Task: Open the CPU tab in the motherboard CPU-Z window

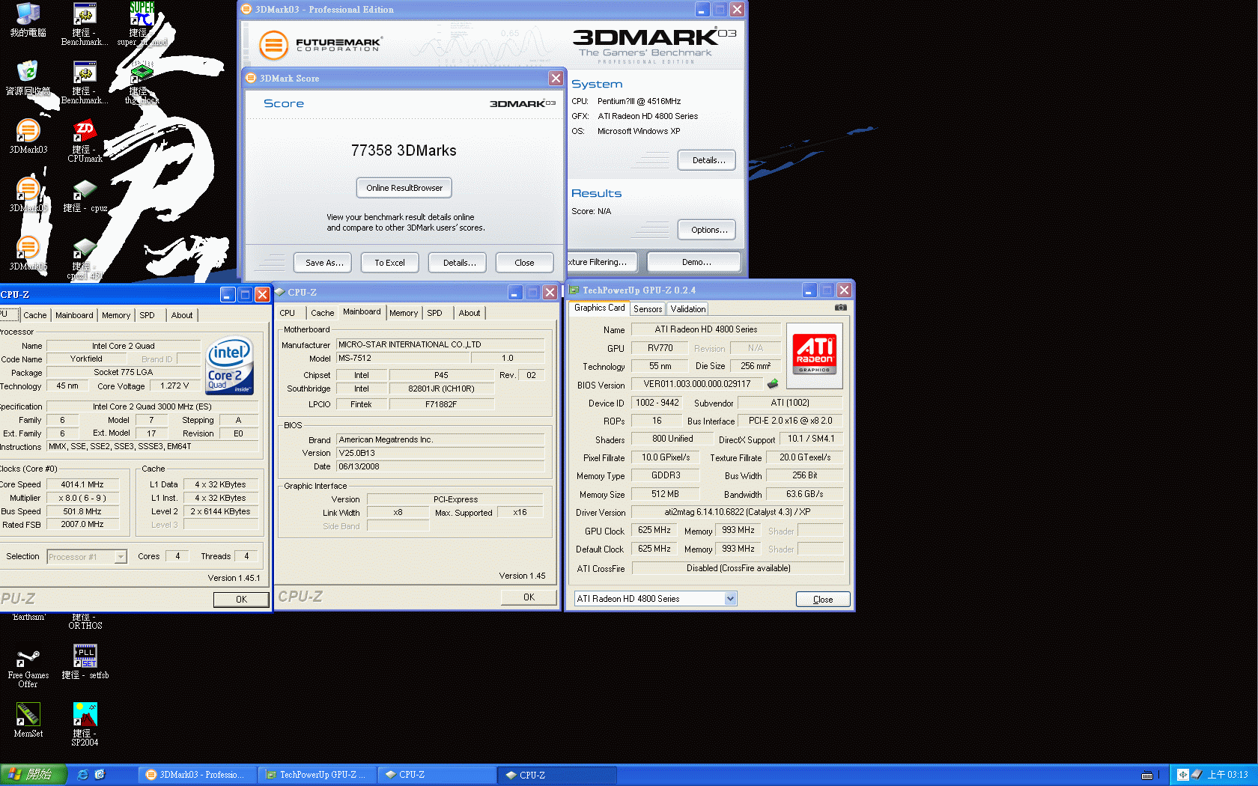Action: tap(287, 313)
